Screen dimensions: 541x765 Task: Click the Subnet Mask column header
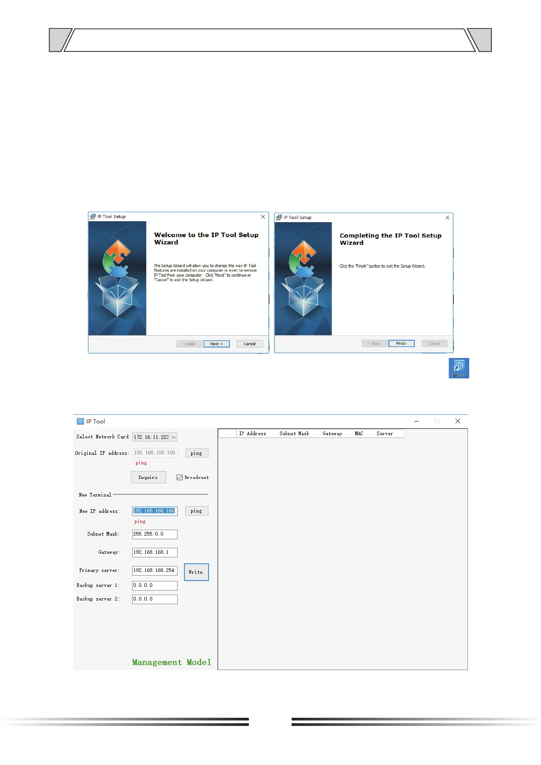click(298, 434)
